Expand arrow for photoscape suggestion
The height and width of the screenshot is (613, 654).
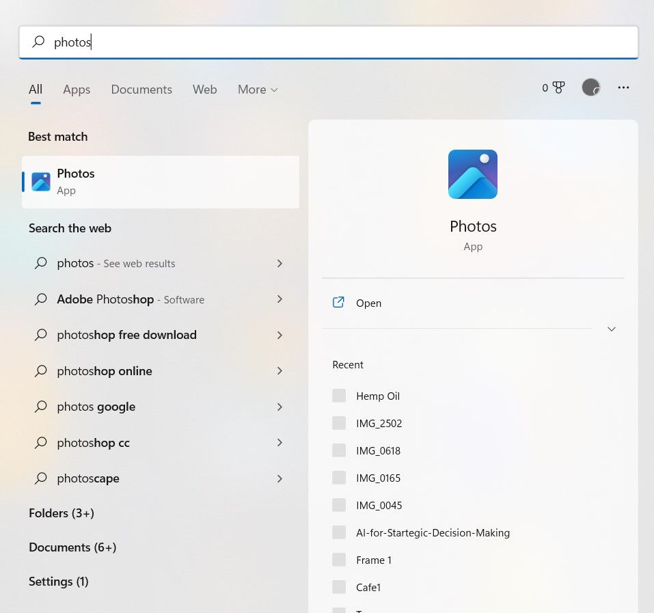click(x=280, y=478)
